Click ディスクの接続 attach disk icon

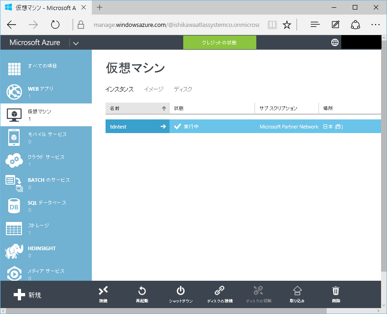pos(219,291)
